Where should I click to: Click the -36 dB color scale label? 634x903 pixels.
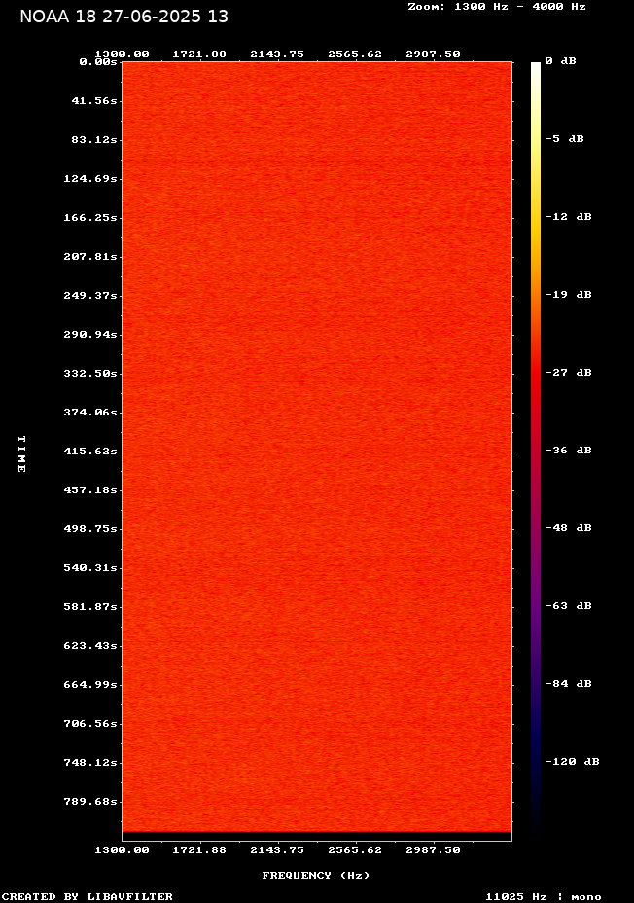[x=569, y=451]
